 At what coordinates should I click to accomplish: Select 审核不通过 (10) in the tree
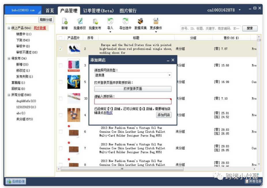point(27,52)
